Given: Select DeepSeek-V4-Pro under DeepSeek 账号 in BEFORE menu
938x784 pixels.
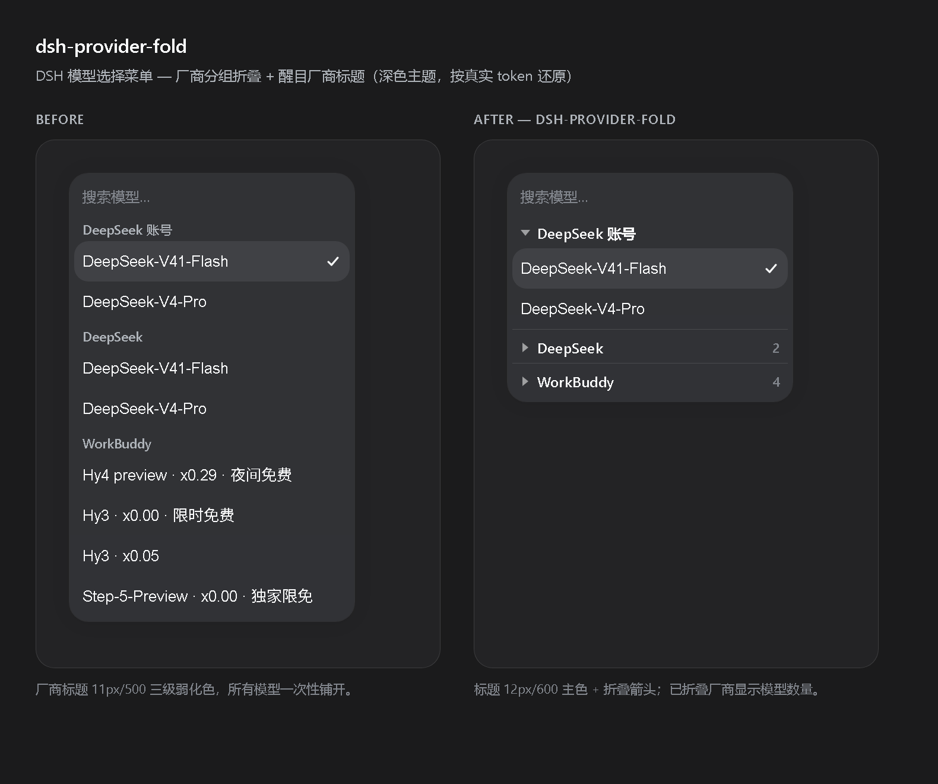Looking at the screenshot, I should coord(212,302).
